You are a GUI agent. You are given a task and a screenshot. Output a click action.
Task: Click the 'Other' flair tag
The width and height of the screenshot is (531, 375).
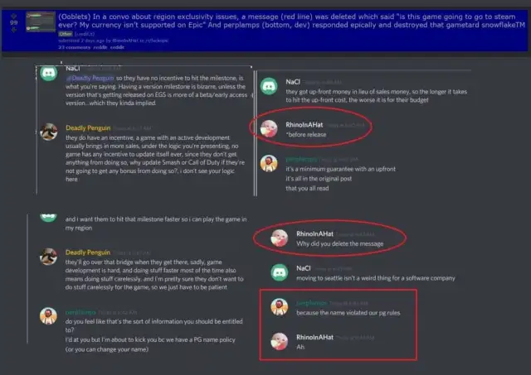point(66,34)
